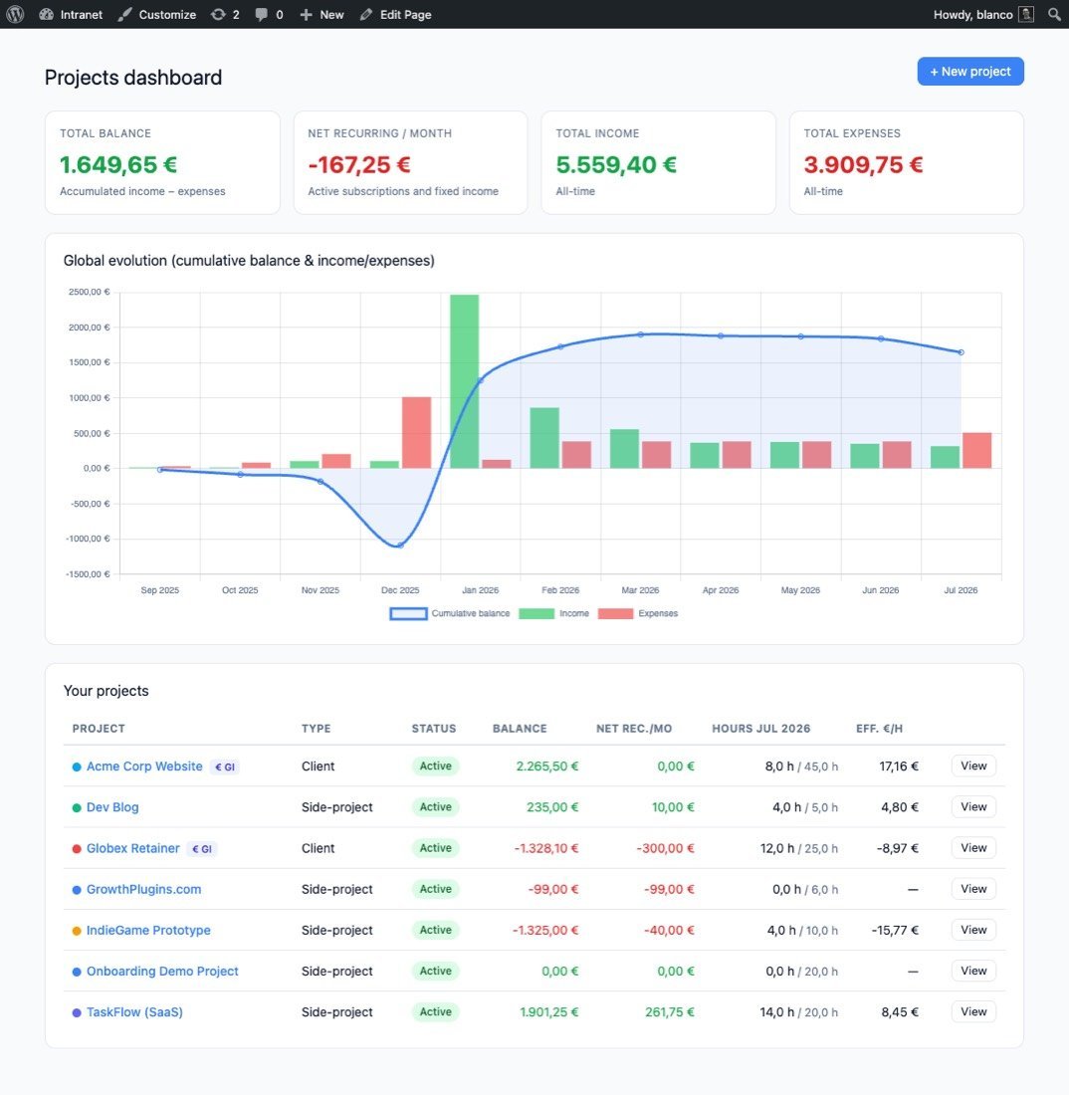Click the orange dot beside IndieGame Prototype
Screen dimensions: 1069x1095
pos(77,931)
